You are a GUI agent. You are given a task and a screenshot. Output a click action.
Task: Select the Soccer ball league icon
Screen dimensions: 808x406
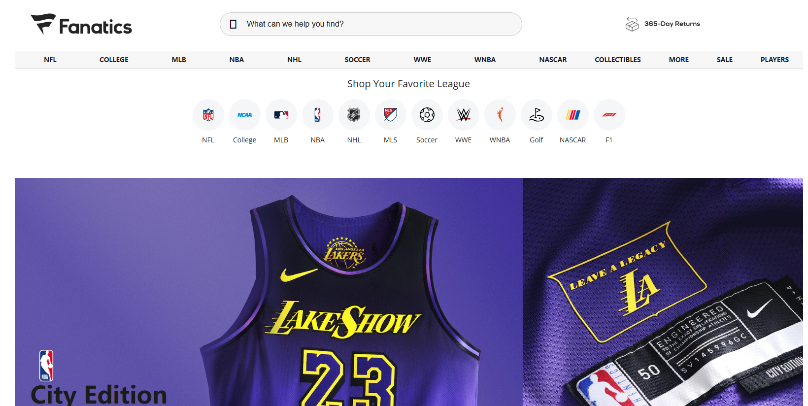click(x=427, y=115)
